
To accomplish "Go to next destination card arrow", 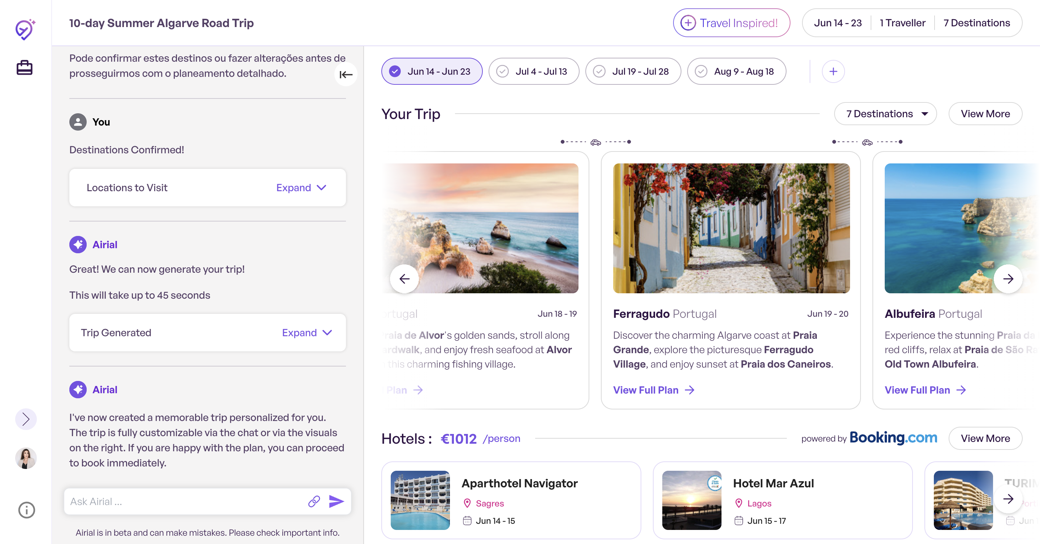I will (1008, 278).
